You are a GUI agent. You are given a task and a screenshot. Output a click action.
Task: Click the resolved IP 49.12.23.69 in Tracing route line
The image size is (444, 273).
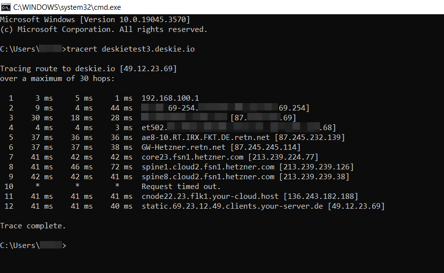tap(148, 69)
